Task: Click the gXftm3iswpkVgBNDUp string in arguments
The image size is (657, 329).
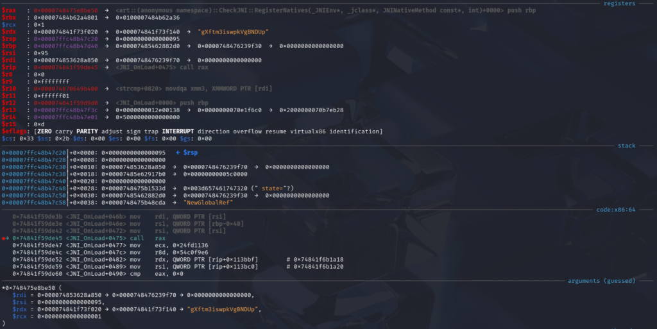Action: point(223,309)
